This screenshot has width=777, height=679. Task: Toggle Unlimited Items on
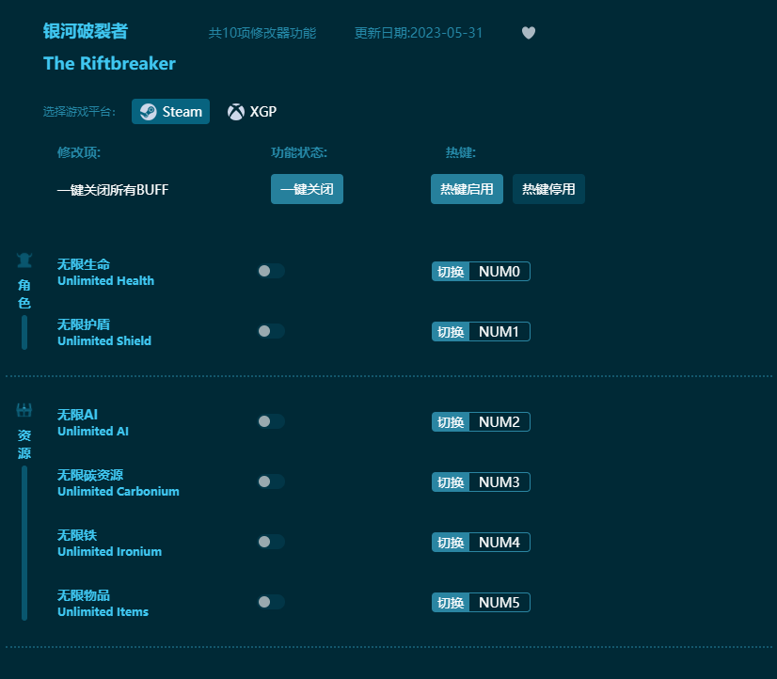coord(271,602)
